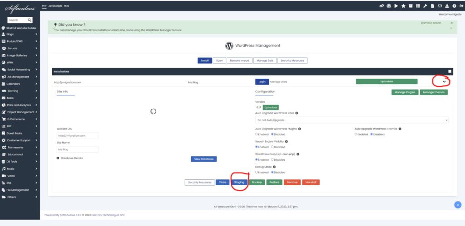Open help with the question mark icon
This screenshot has width=465, height=226.
coord(454,5)
